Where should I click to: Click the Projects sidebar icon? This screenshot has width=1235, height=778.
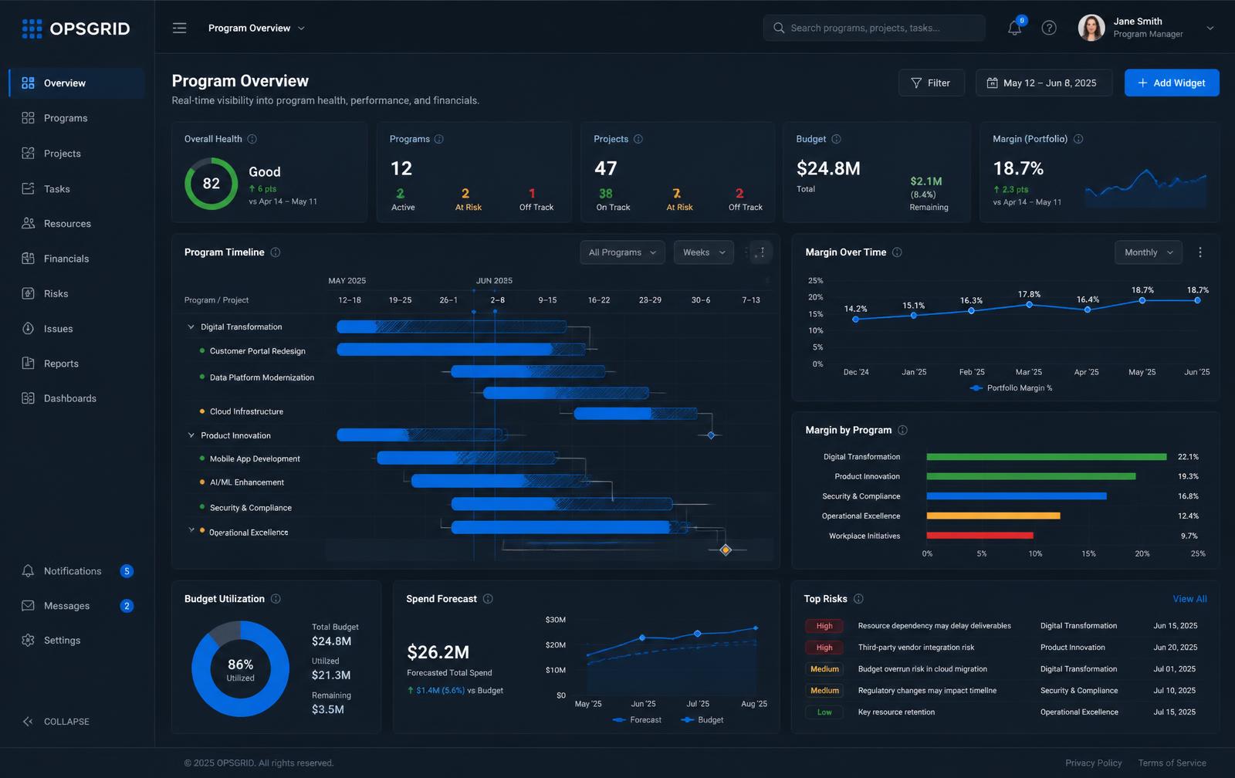tap(29, 153)
